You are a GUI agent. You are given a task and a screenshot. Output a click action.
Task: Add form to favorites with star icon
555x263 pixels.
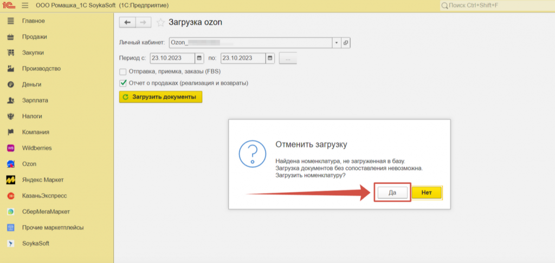point(160,22)
